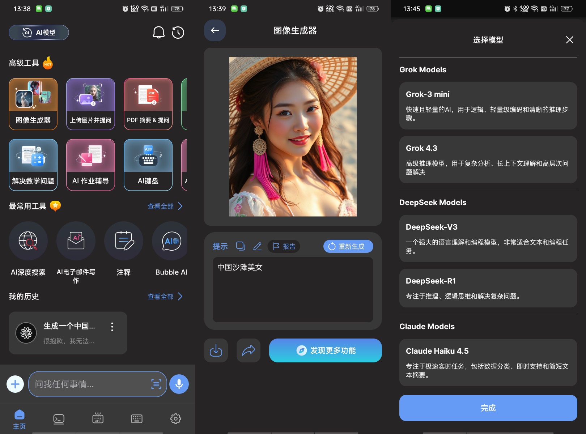The image size is (586, 434).
Task: Click the 提示 label
Action: [220, 246]
